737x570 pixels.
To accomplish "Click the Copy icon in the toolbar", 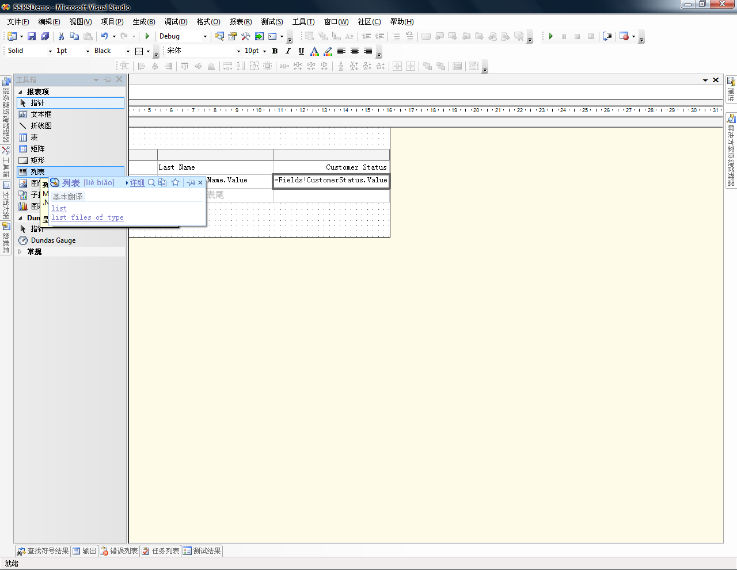I will click(x=74, y=36).
